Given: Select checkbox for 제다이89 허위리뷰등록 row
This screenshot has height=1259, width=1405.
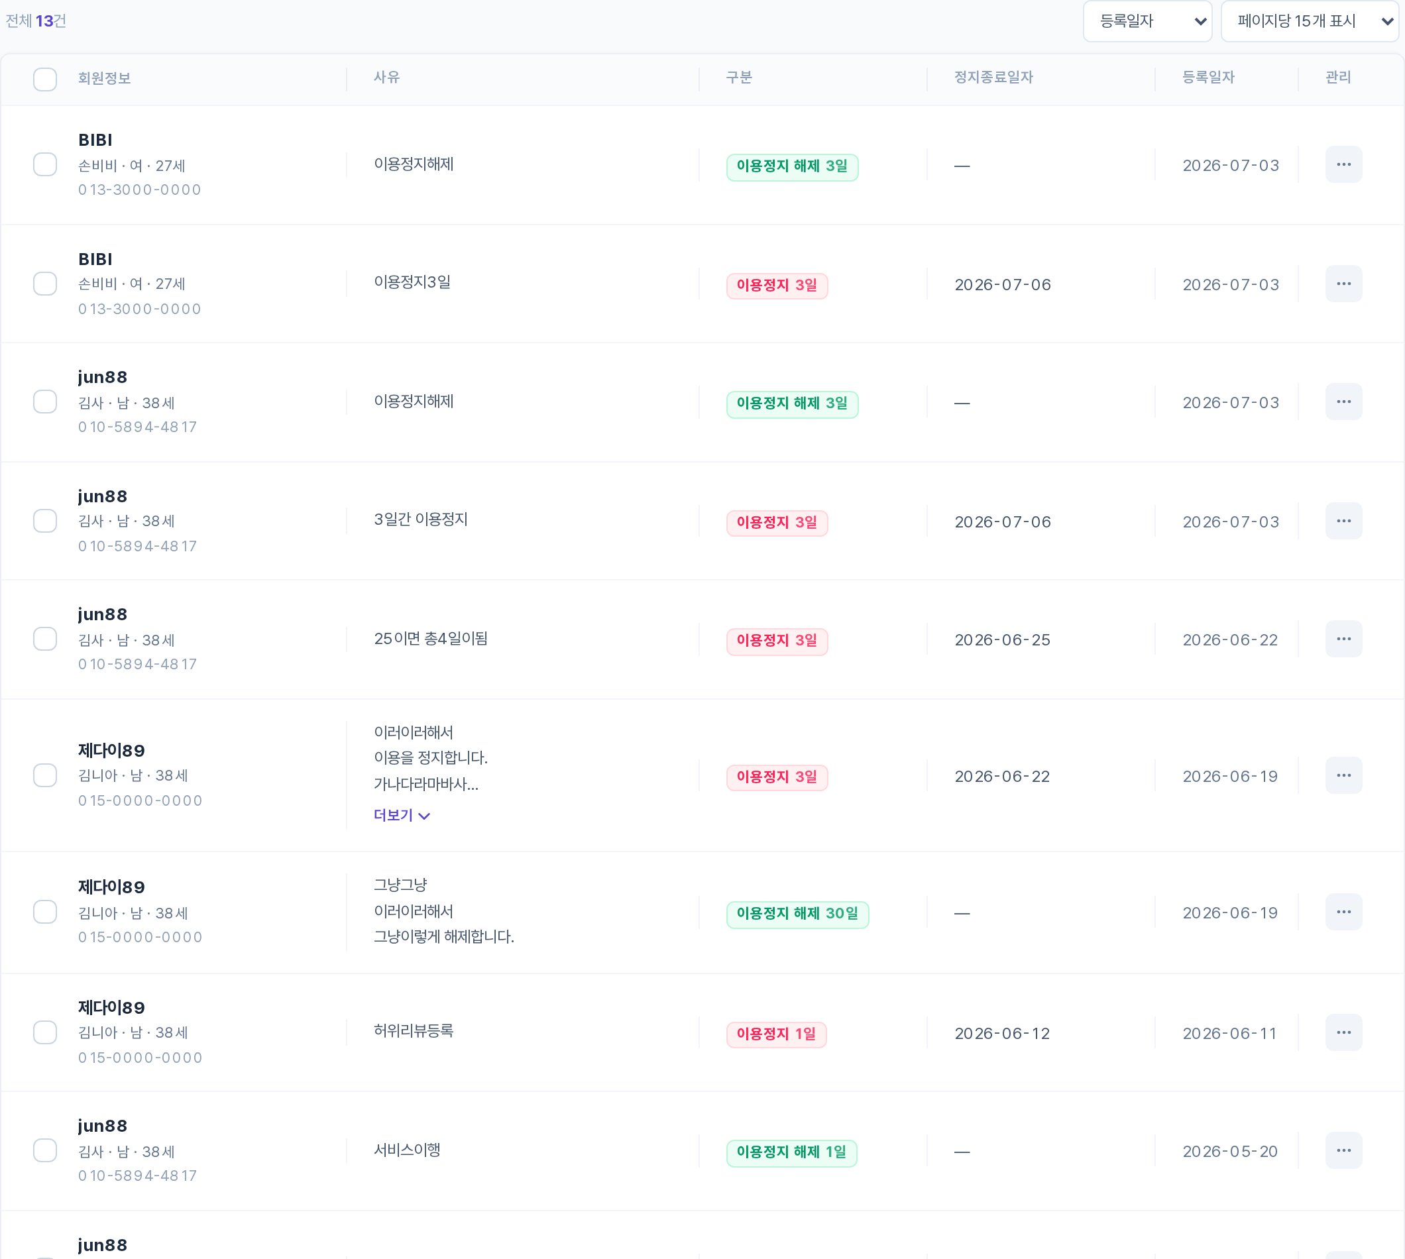Looking at the screenshot, I should 45,1032.
